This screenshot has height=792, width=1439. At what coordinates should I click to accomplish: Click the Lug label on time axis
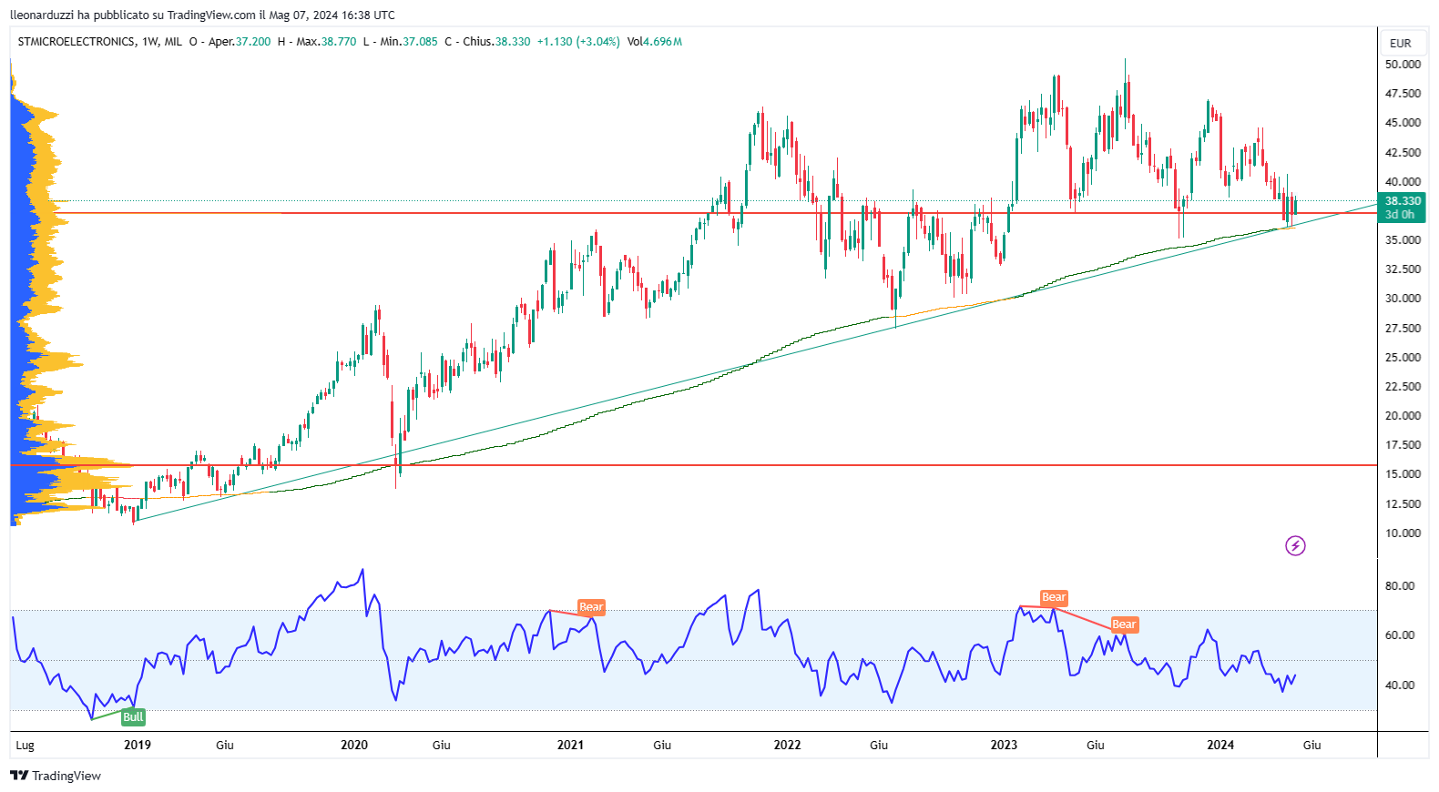coord(26,745)
